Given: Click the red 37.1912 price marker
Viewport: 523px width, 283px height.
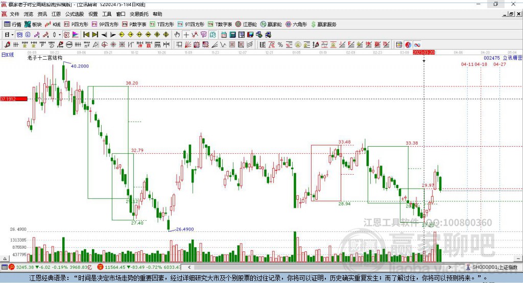Looking at the screenshot, I should click(x=14, y=99).
